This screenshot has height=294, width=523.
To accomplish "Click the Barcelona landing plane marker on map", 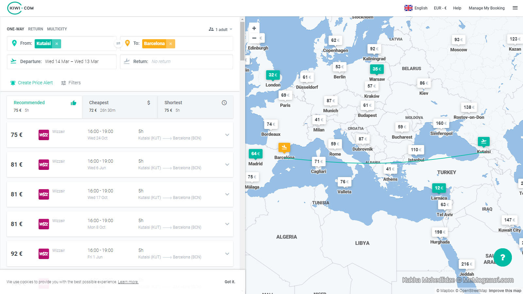I will pos(284,147).
